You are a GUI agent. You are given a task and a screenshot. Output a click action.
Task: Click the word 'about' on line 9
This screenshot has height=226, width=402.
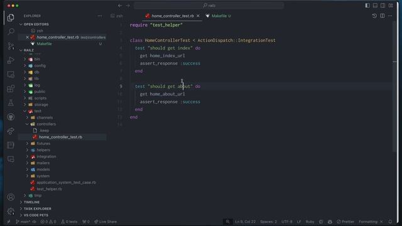[x=184, y=87]
